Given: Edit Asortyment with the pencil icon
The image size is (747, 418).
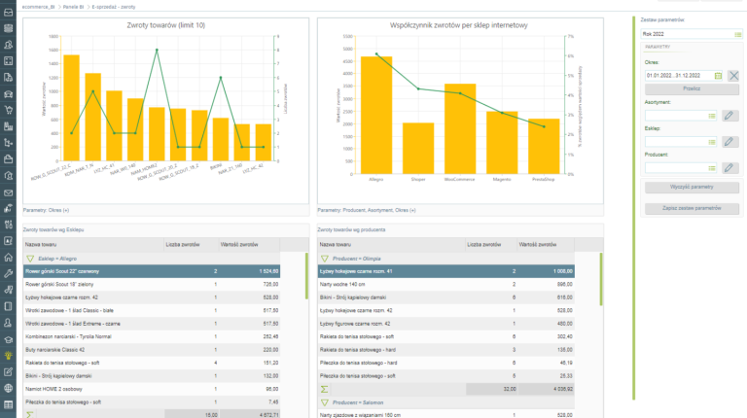Looking at the screenshot, I should pyautogui.click(x=731, y=115).
